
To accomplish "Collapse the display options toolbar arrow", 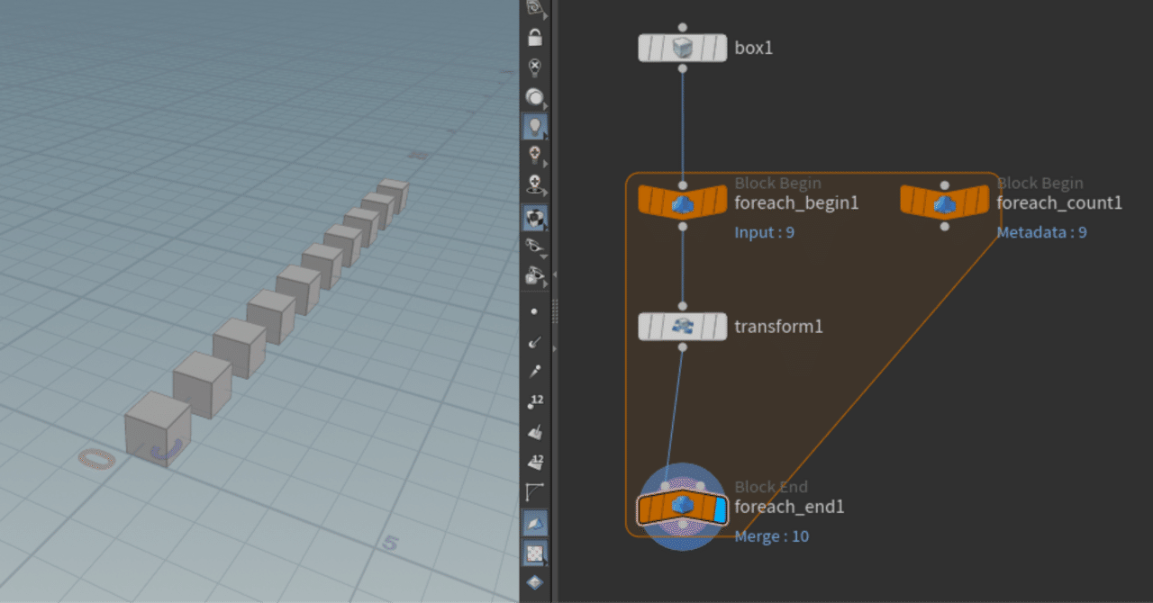I will 555,274.
